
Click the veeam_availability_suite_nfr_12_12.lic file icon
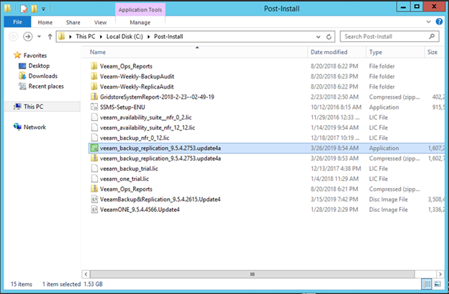94,128
